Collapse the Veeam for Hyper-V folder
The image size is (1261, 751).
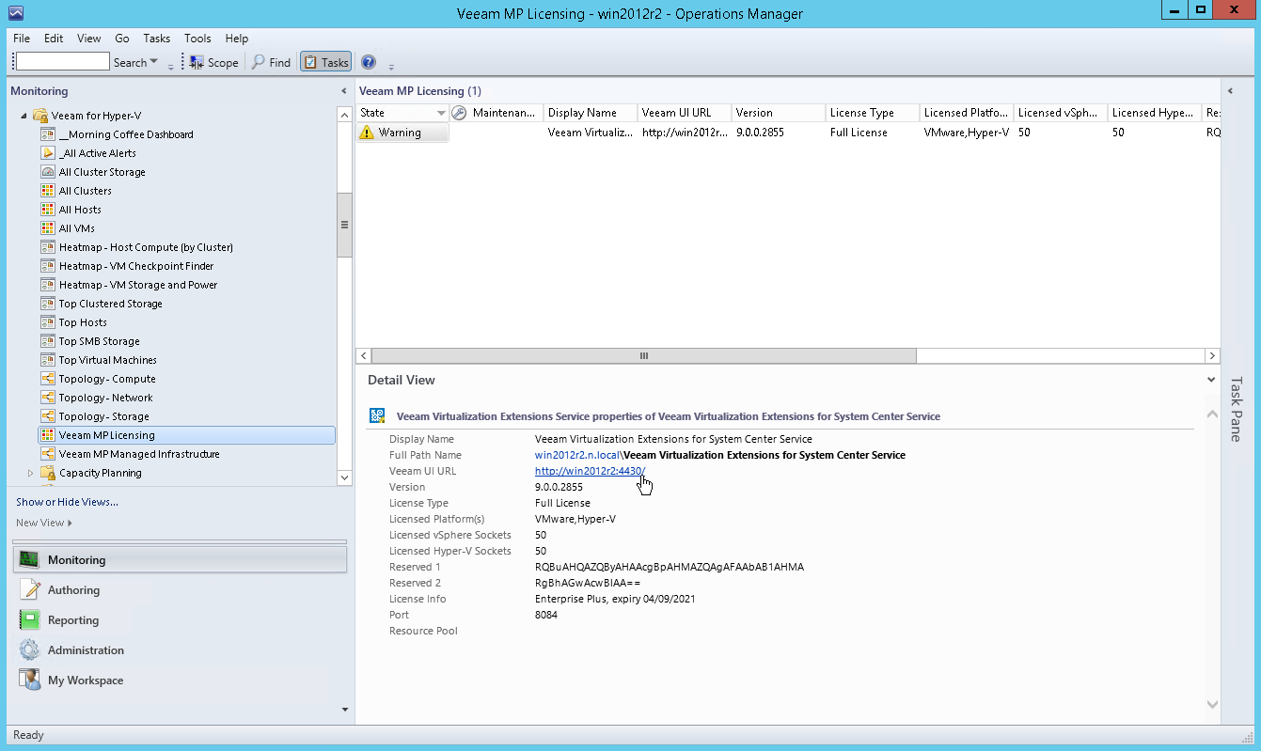point(24,116)
